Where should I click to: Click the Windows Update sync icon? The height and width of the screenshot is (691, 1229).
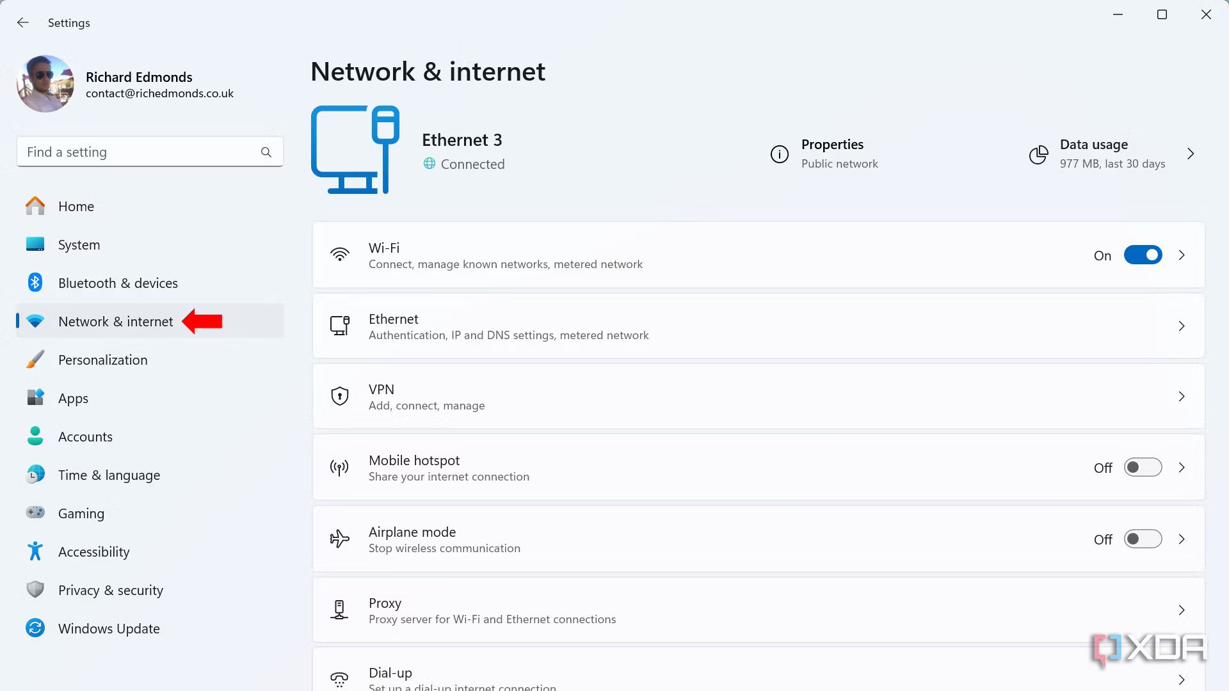click(35, 628)
